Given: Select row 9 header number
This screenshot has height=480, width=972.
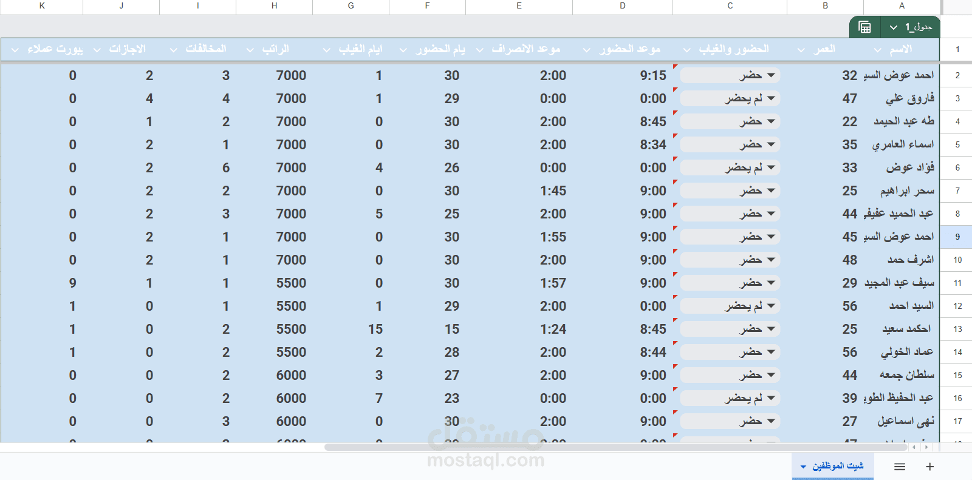Looking at the screenshot, I should 957,237.
